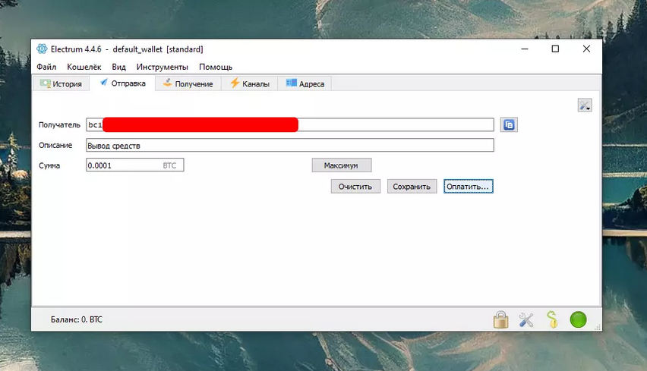This screenshot has height=371, width=647.
Task: Click the lock password icon in status bar
Action: pos(500,320)
